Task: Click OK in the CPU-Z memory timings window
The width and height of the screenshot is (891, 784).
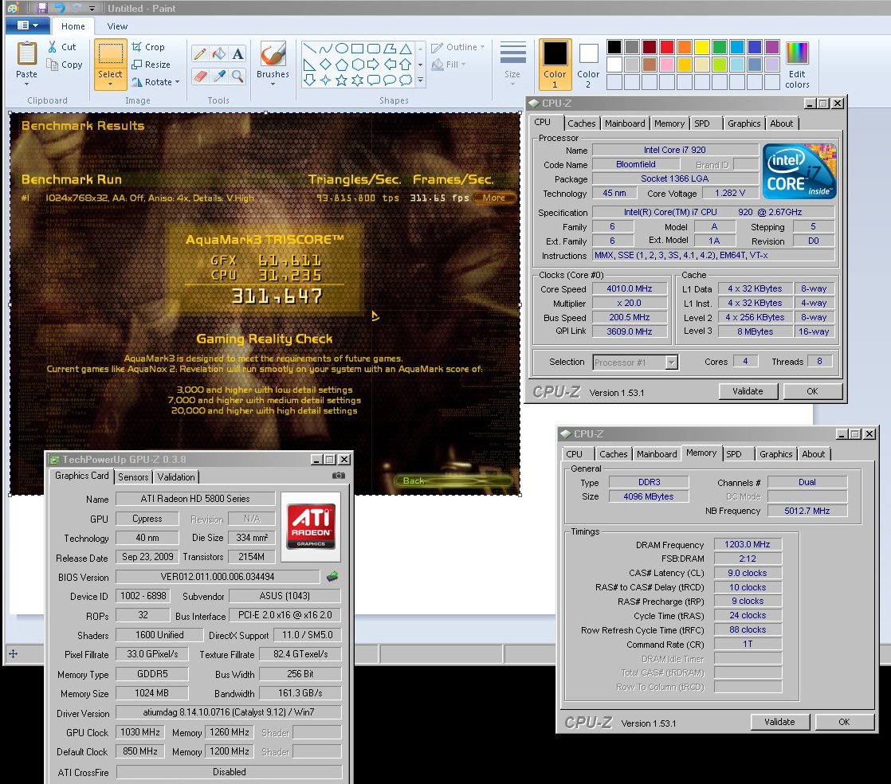Action: [845, 722]
